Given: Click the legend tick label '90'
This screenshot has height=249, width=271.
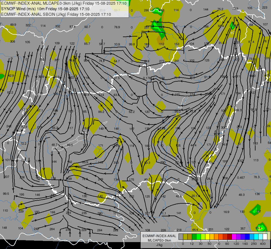Looking at the screenshot, I should [x=227, y=244].
